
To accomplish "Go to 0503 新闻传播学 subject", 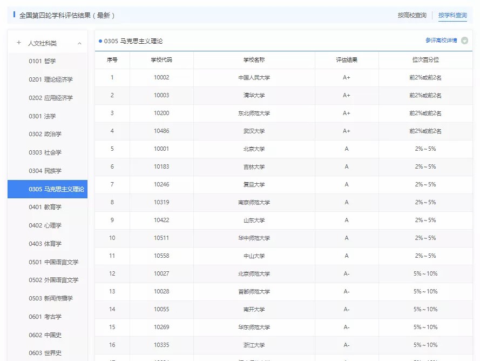I will (x=51, y=298).
